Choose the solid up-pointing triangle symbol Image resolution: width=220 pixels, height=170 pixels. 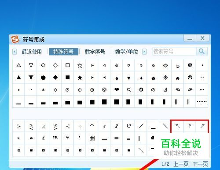18,78
